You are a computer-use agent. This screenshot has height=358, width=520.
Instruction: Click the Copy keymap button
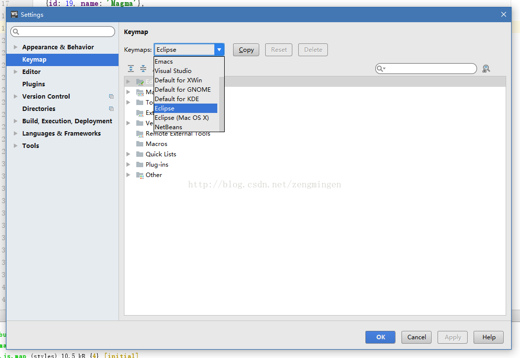(x=246, y=50)
